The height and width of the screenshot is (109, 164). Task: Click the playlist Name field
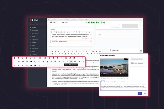point(138,64)
